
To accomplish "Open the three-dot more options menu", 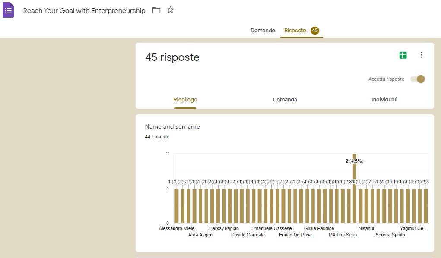I will tap(422, 55).
